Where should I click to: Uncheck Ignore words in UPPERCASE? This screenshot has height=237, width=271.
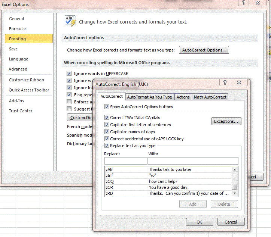click(x=69, y=74)
